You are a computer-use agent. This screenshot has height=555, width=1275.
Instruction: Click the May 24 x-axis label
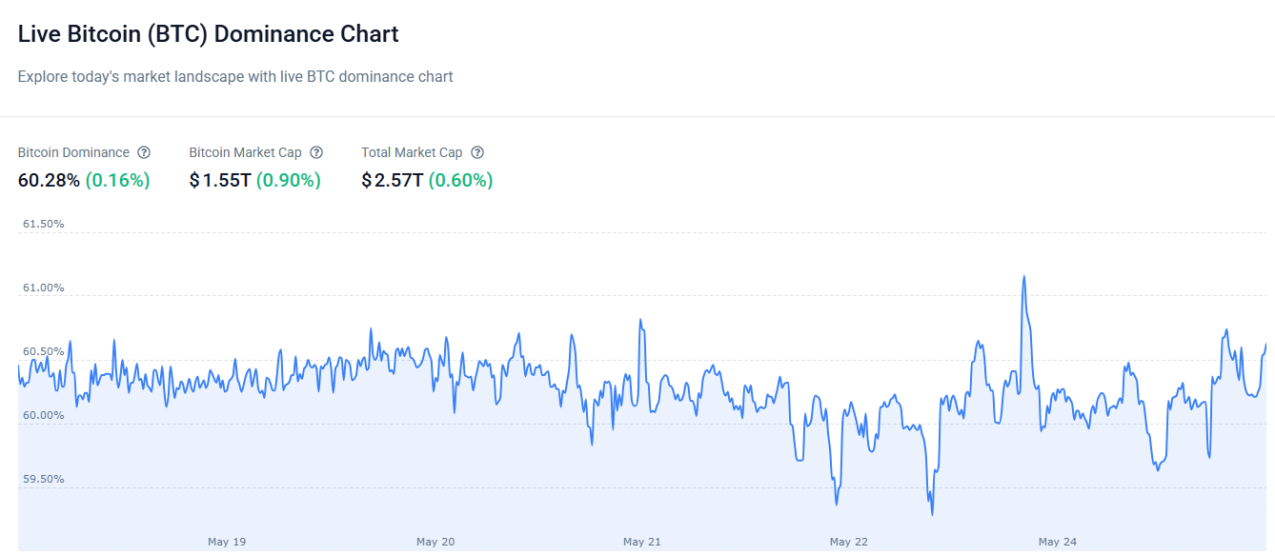[1058, 542]
